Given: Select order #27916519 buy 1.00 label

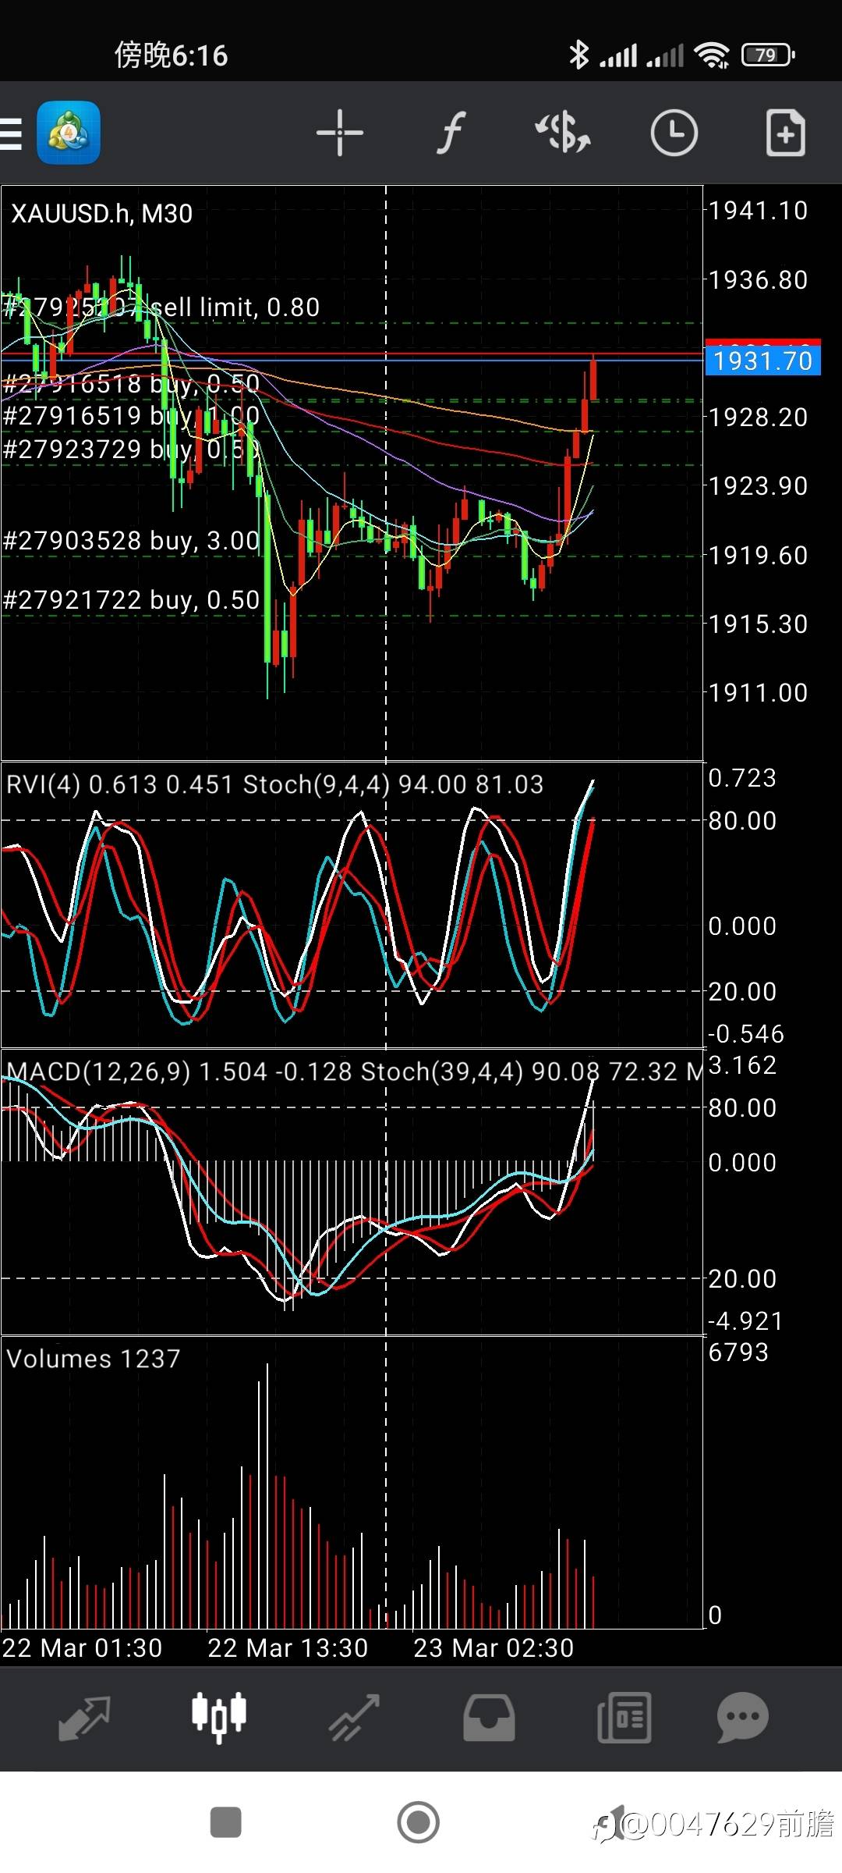Looking at the screenshot, I should [x=131, y=415].
